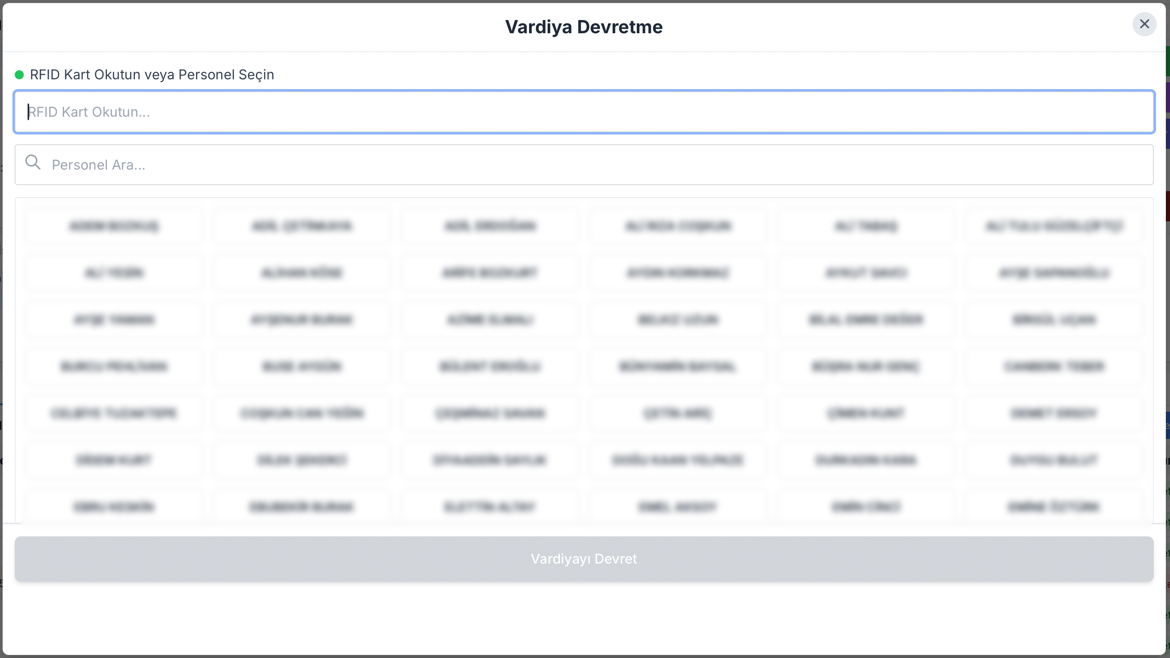Choose BÜŞRA NUR GENÇ personnel card
The image size is (1170, 658).
click(866, 366)
